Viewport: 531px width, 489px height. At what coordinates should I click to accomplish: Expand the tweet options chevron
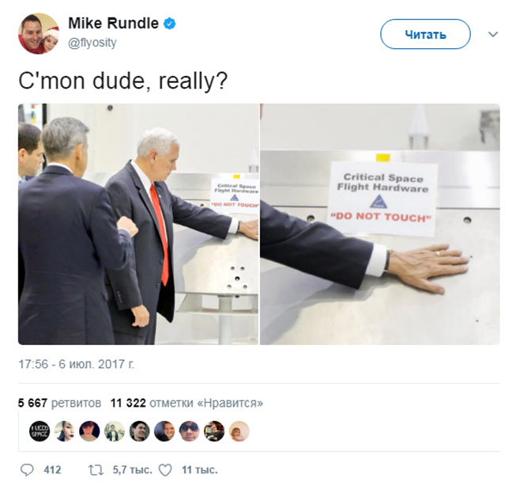(x=493, y=34)
